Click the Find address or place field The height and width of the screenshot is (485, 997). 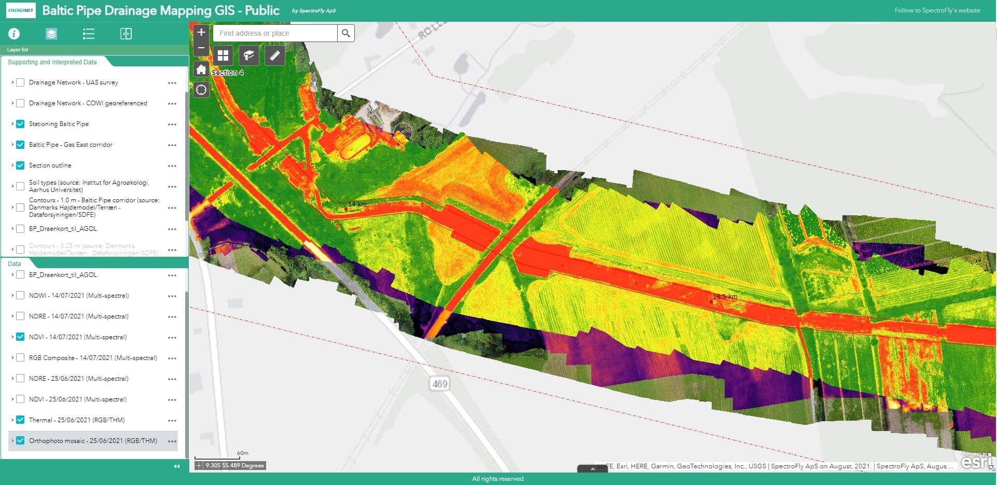pos(275,33)
